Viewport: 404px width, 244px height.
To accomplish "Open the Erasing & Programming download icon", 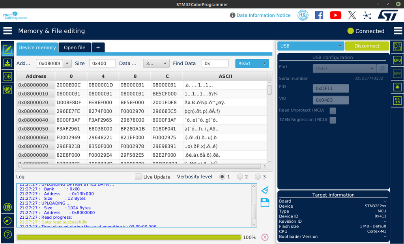I will (7, 63).
